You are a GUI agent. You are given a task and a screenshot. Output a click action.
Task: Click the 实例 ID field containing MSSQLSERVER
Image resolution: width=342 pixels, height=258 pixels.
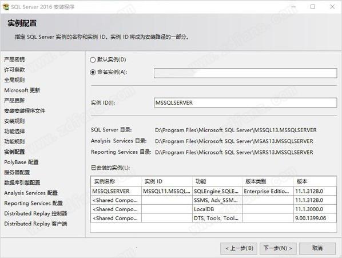(245, 103)
